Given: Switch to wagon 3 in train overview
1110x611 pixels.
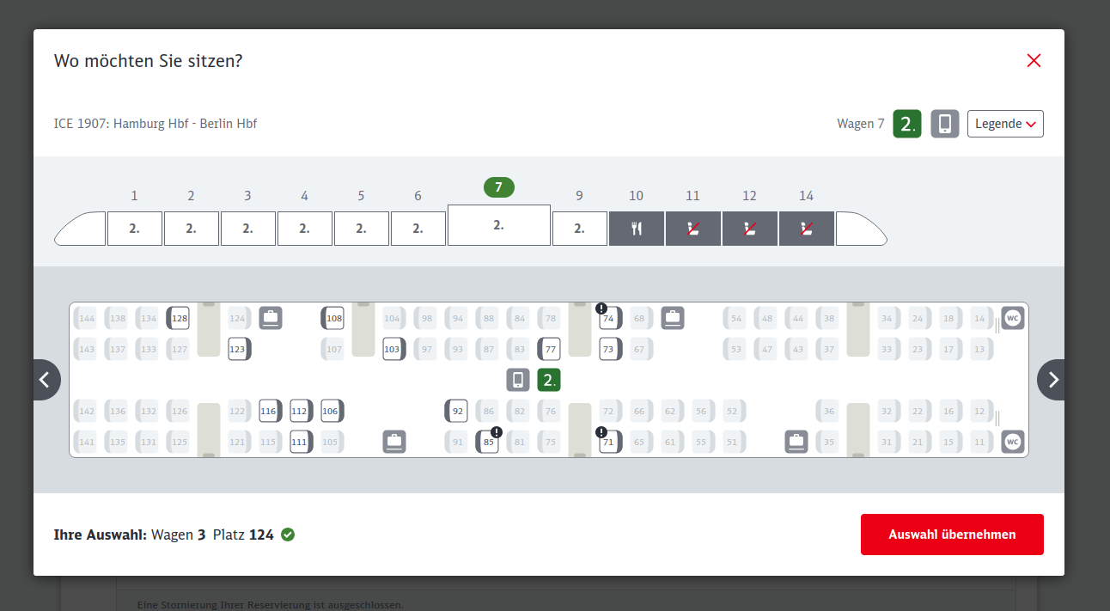Looking at the screenshot, I should click(x=247, y=229).
